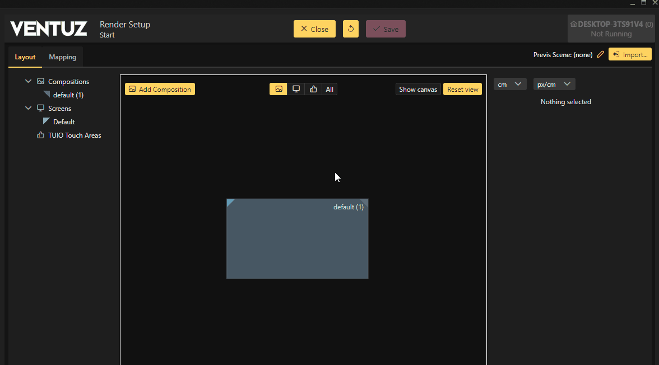
Task: Switch to the Mapping tab
Action: (62, 57)
